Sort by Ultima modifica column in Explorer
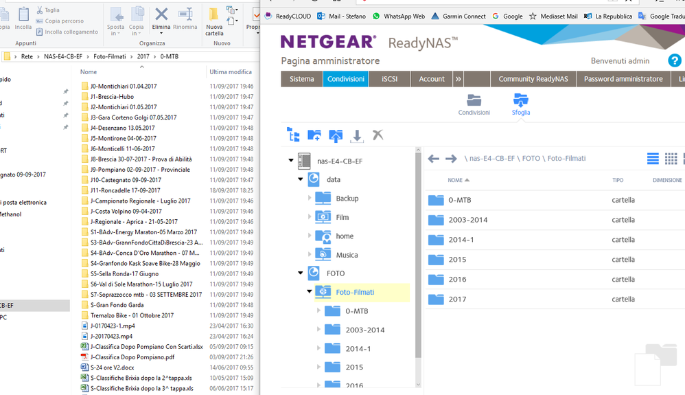The height and width of the screenshot is (395, 685). pos(230,71)
